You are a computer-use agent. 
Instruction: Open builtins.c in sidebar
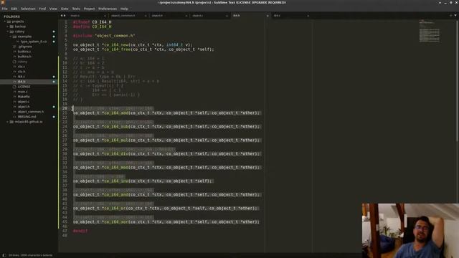[24, 52]
